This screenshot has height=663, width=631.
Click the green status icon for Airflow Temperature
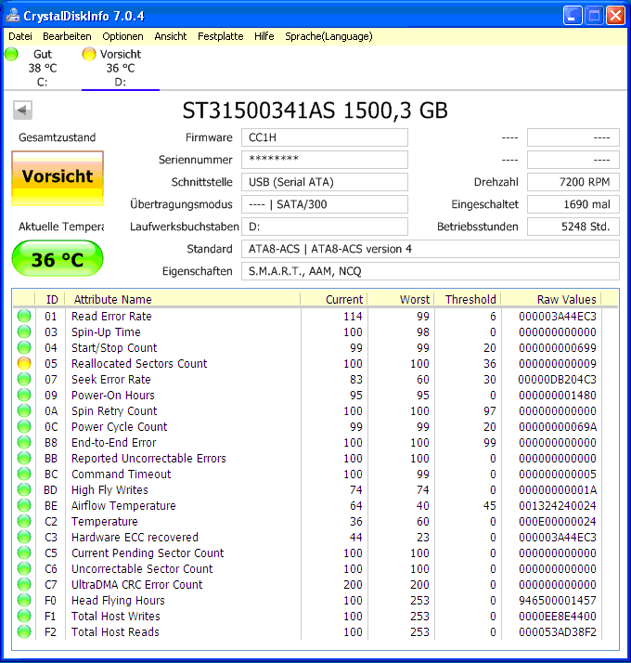click(x=24, y=505)
